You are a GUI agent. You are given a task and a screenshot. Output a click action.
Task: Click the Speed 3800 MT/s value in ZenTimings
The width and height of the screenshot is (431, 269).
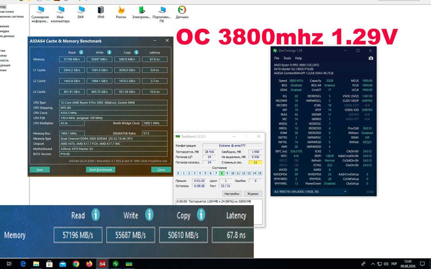point(296,81)
